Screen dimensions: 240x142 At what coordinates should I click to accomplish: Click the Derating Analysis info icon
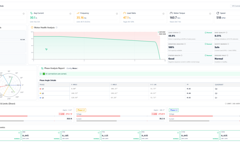click(x=185, y=44)
